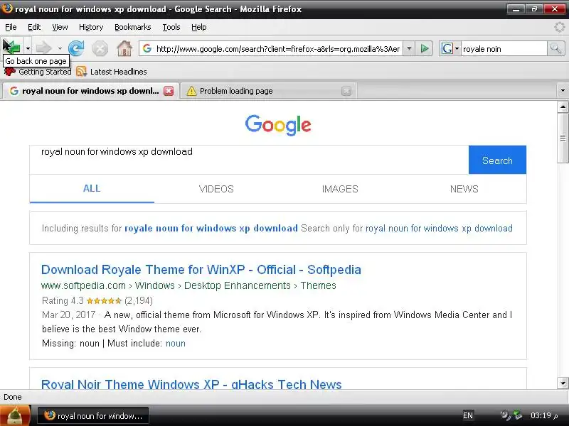Open royale noun for windows xp download suggestion
569x426 pixels.
[x=211, y=228]
